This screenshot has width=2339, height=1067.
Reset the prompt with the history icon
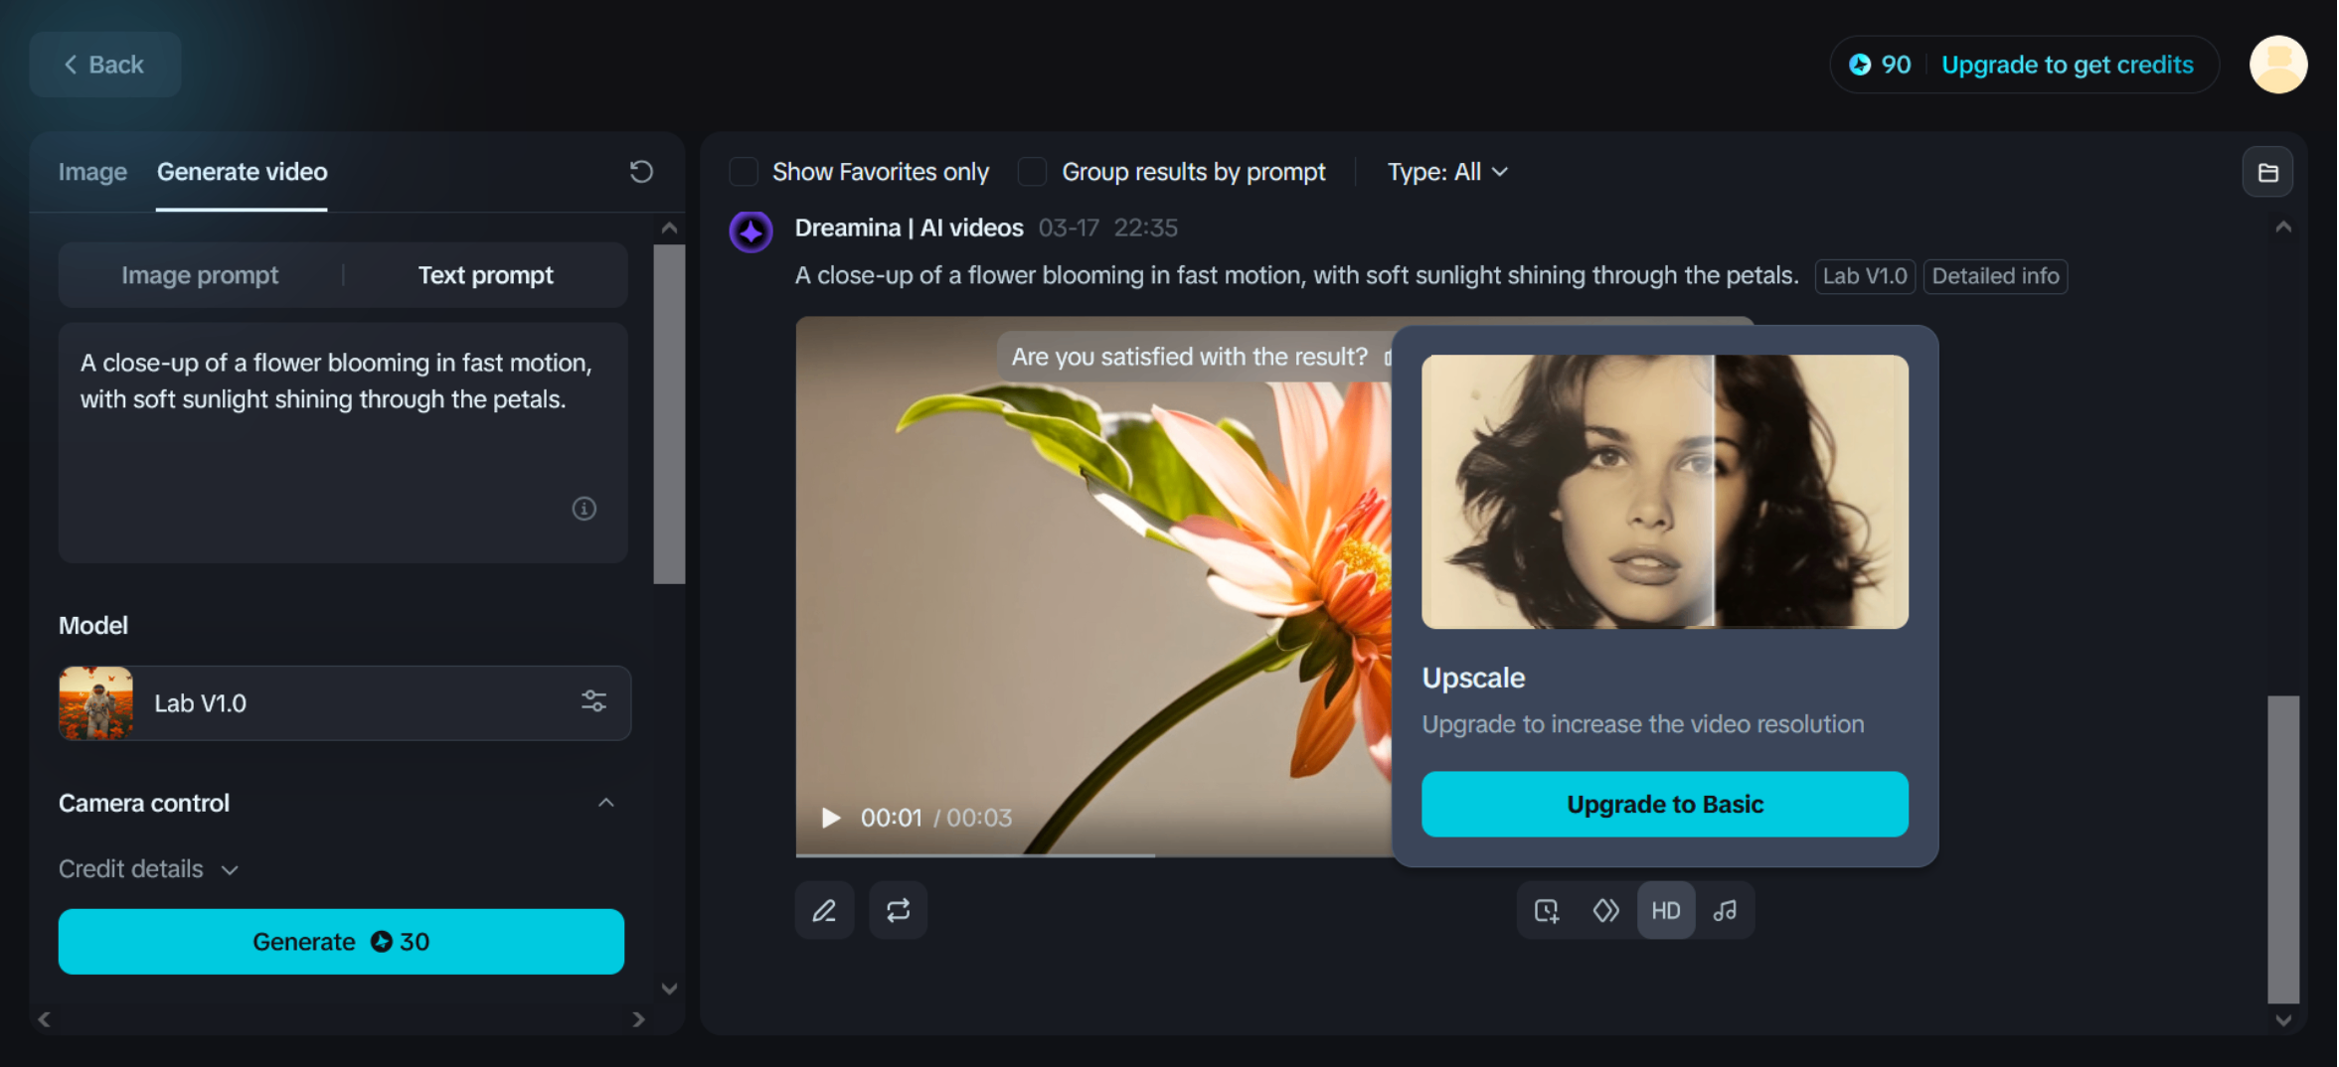(x=641, y=171)
